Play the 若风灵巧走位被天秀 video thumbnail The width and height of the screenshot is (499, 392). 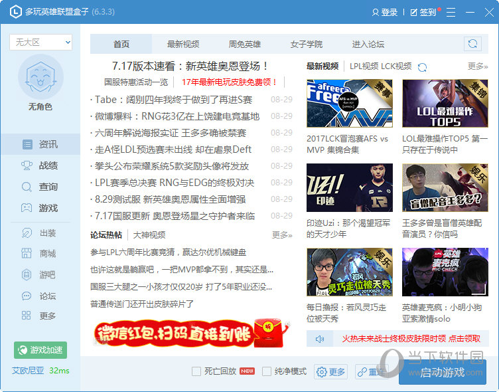click(350, 272)
